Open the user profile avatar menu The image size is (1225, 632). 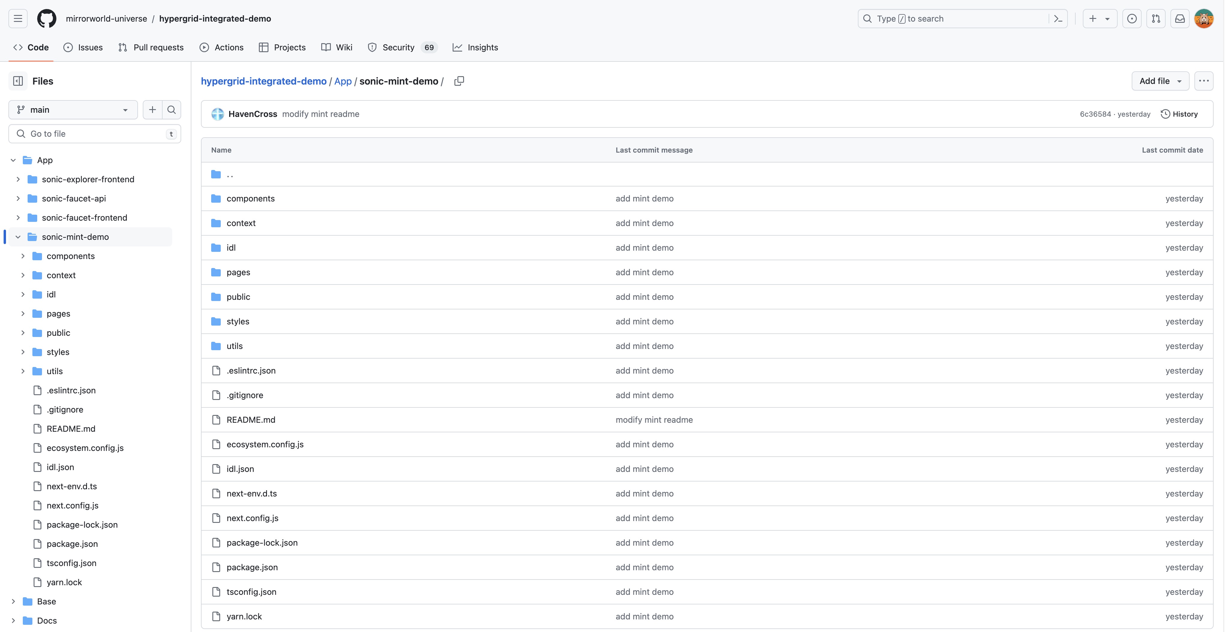pyautogui.click(x=1204, y=19)
